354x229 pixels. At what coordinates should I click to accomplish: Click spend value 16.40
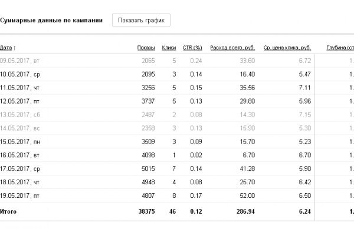pos(247,74)
